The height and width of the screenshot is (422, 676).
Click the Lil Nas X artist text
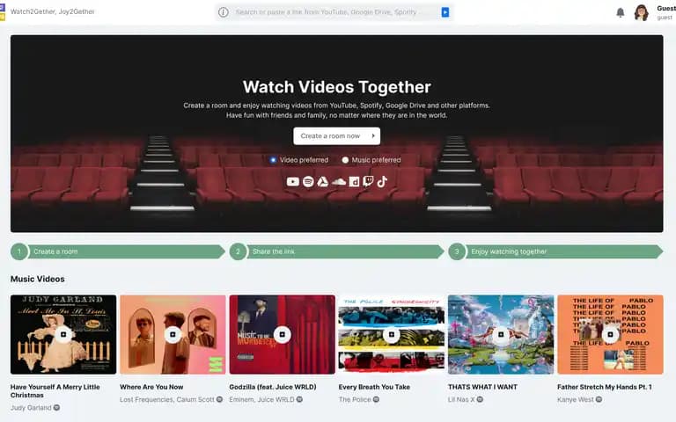(461, 399)
